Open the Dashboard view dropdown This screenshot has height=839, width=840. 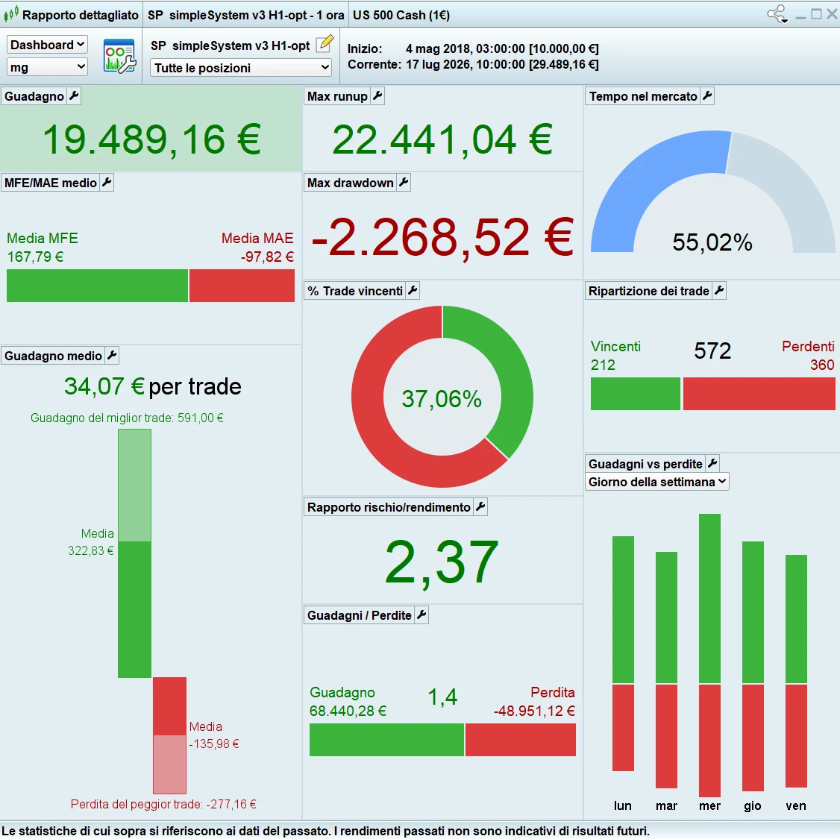[x=47, y=45]
